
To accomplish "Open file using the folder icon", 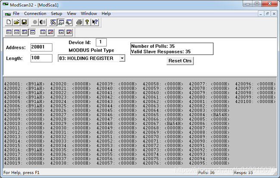I will 16,22.
